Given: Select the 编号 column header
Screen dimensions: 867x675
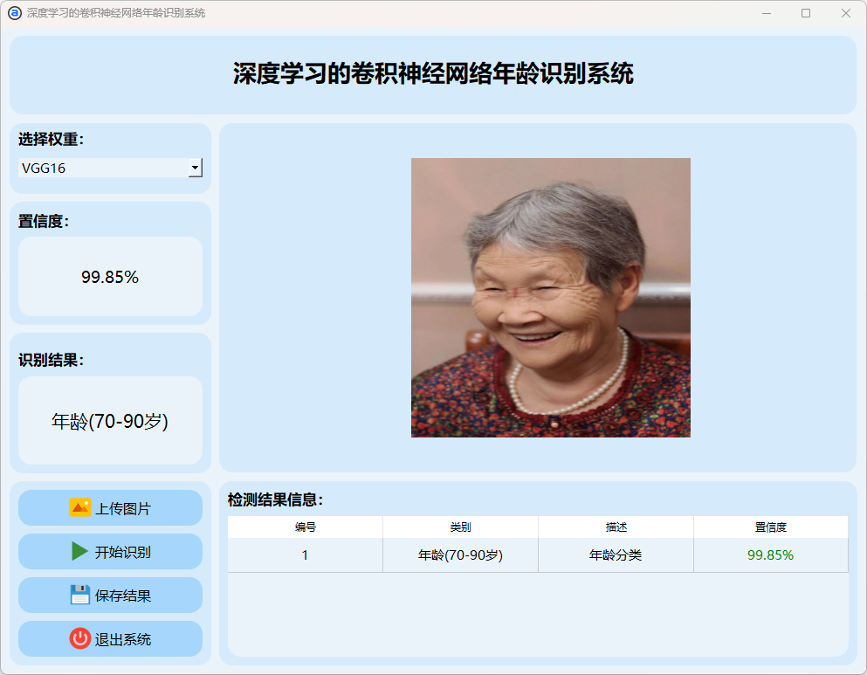Looking at the screenshot, I should tap(305, 527).
